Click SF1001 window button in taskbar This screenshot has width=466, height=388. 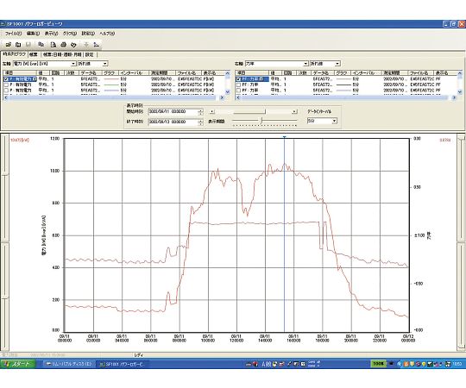(123, 364)
